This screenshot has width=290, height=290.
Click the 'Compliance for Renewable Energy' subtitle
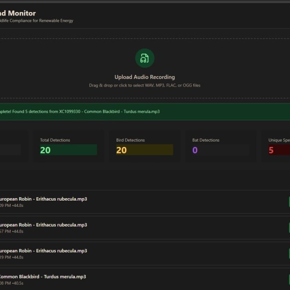click(41, 20)
